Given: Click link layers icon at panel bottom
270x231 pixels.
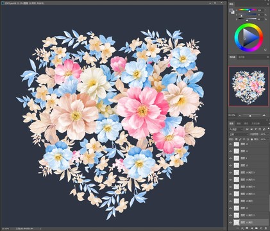Looking at the screenshot, I should [x=238, y=228].
